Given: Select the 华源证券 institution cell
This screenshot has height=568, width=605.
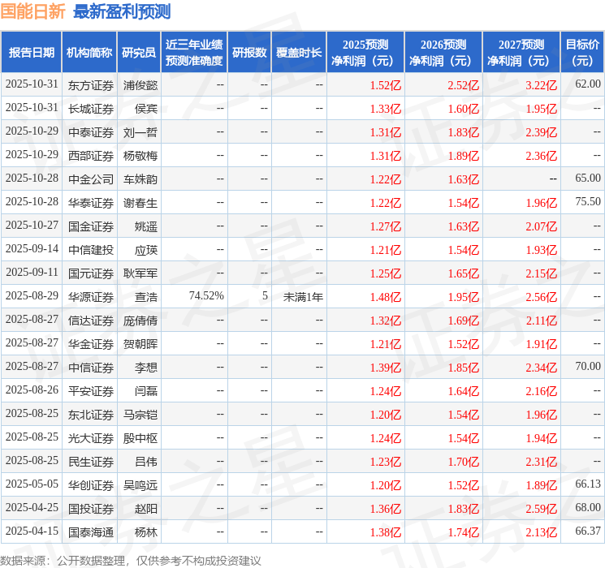Looking at the screenshot, I should [91, 297].
